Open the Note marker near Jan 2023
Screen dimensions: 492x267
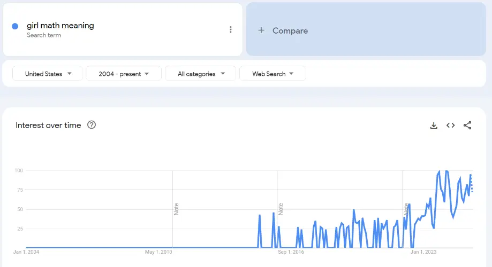click(x=406, y=209)
